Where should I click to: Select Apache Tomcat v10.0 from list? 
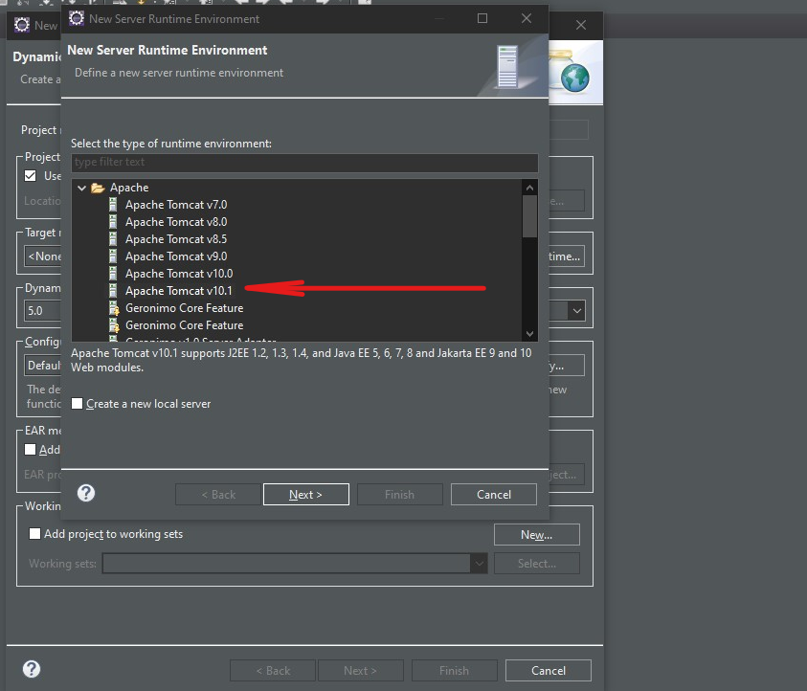(178, 274)
